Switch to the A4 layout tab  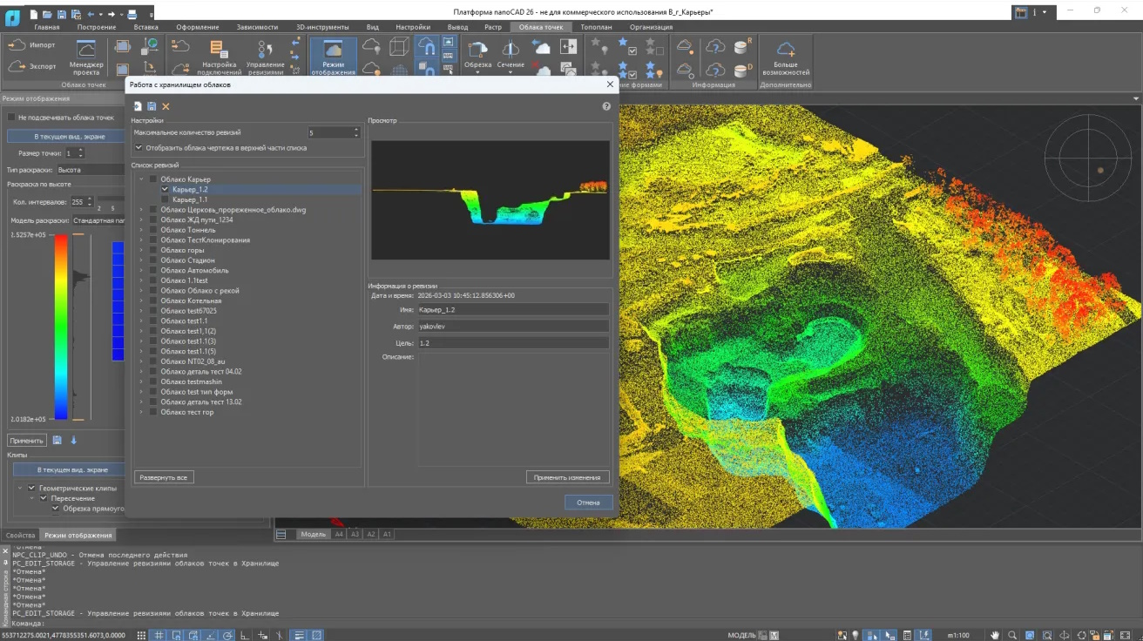(339, 534)
